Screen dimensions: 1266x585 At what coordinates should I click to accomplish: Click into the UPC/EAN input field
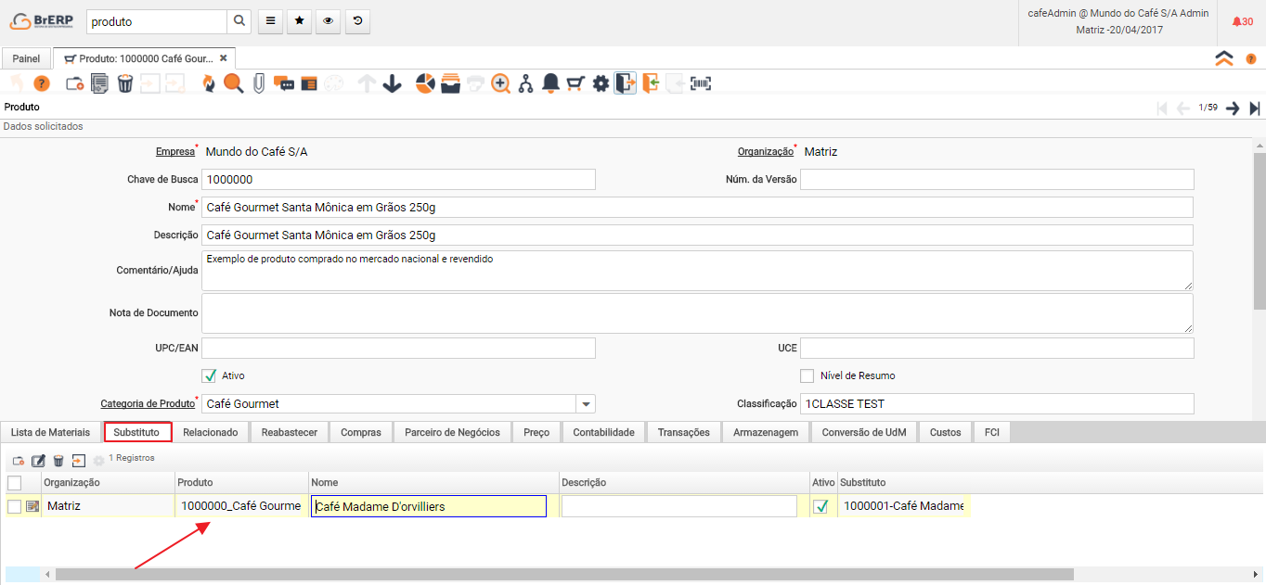point(397,348)
